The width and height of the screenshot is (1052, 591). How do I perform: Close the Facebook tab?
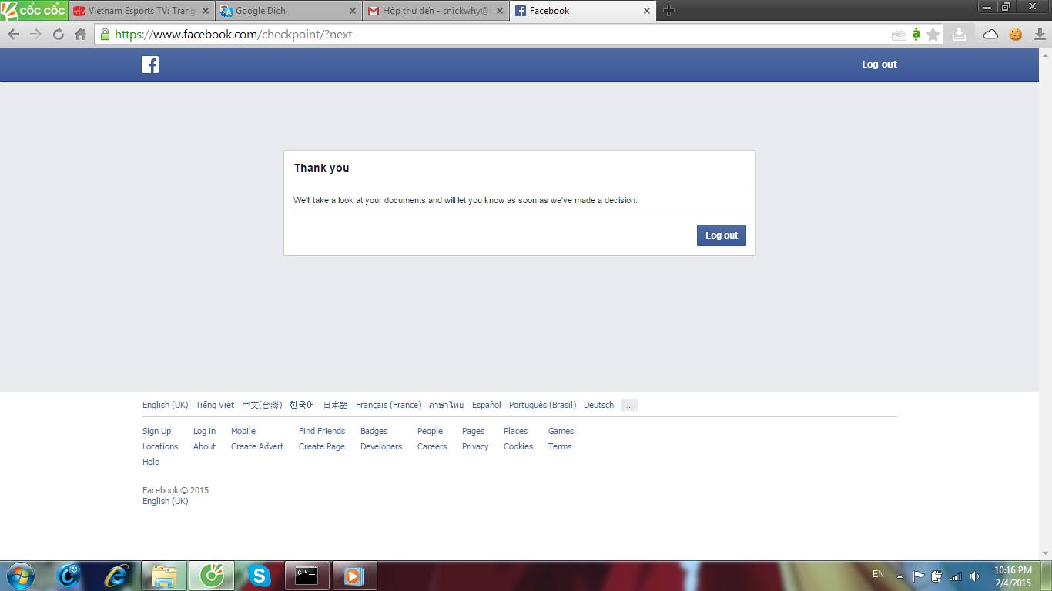[x=646, y=11]
